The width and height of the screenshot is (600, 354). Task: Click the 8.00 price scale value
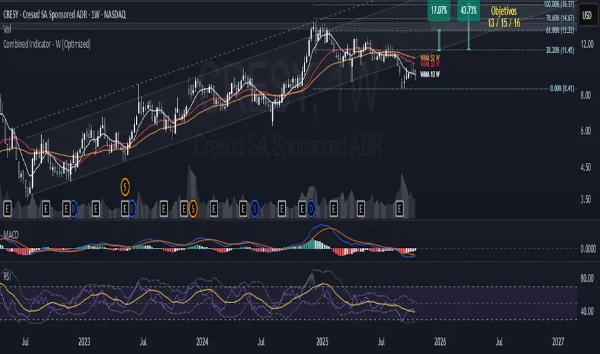(x=586, y=95)
